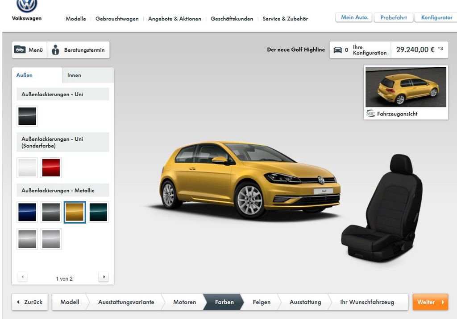
Task: Click the Probefahrt link
Action: coord(393,17)
